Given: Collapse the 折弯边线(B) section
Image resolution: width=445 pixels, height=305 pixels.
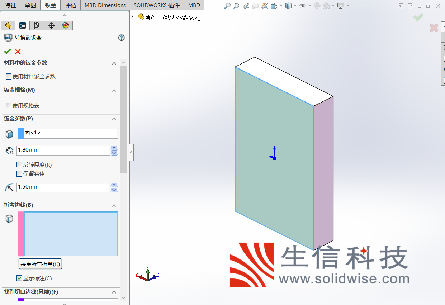Looking at the screenshot, I should point(114,205).
